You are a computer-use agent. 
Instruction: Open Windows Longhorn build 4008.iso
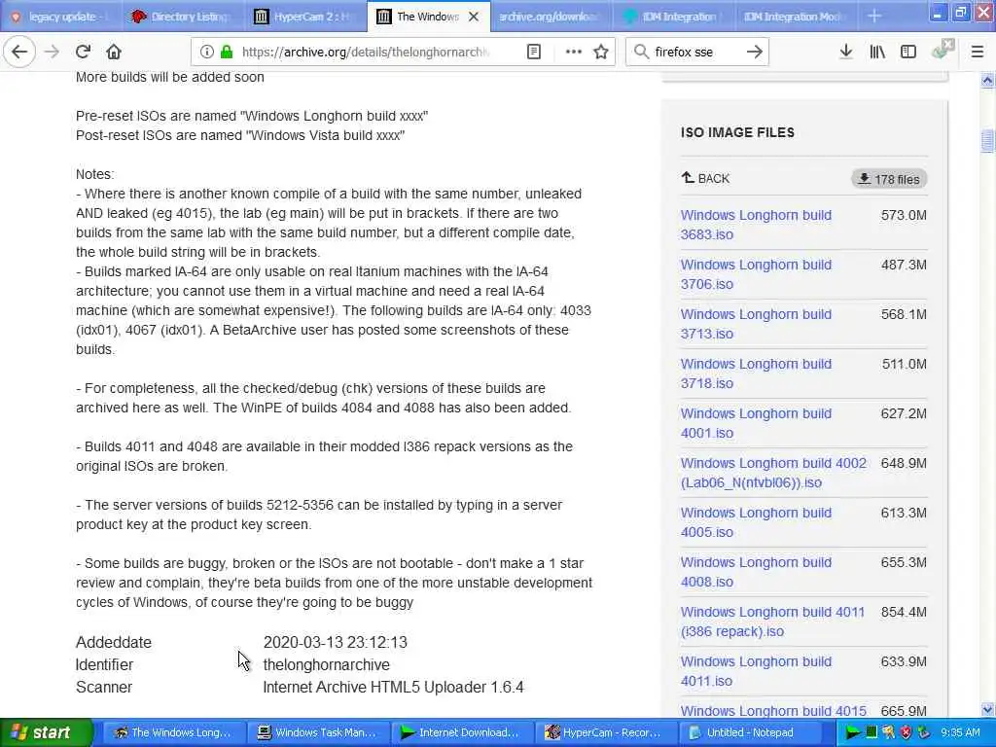pyautogui.click(x=756, y=572)
